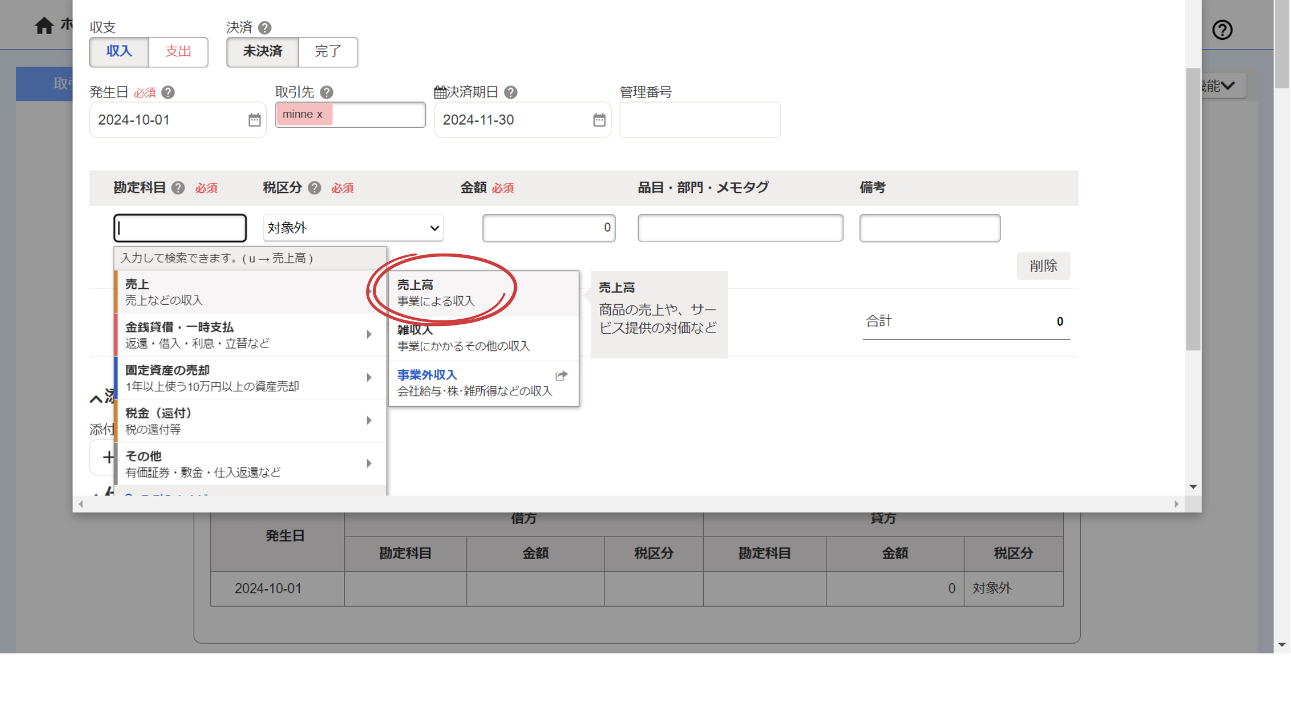Click help icon beside 勘定科目 header
Viewport: 1291px width, 726px height.
(178, 188)
